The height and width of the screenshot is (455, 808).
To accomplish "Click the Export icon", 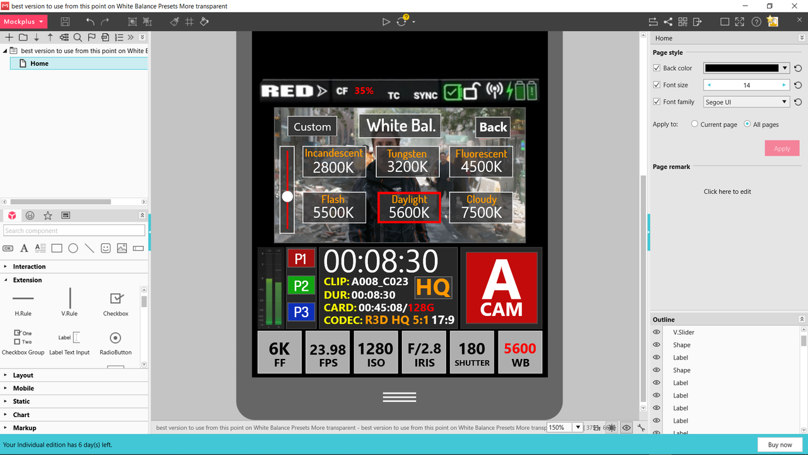I will 697,21.
